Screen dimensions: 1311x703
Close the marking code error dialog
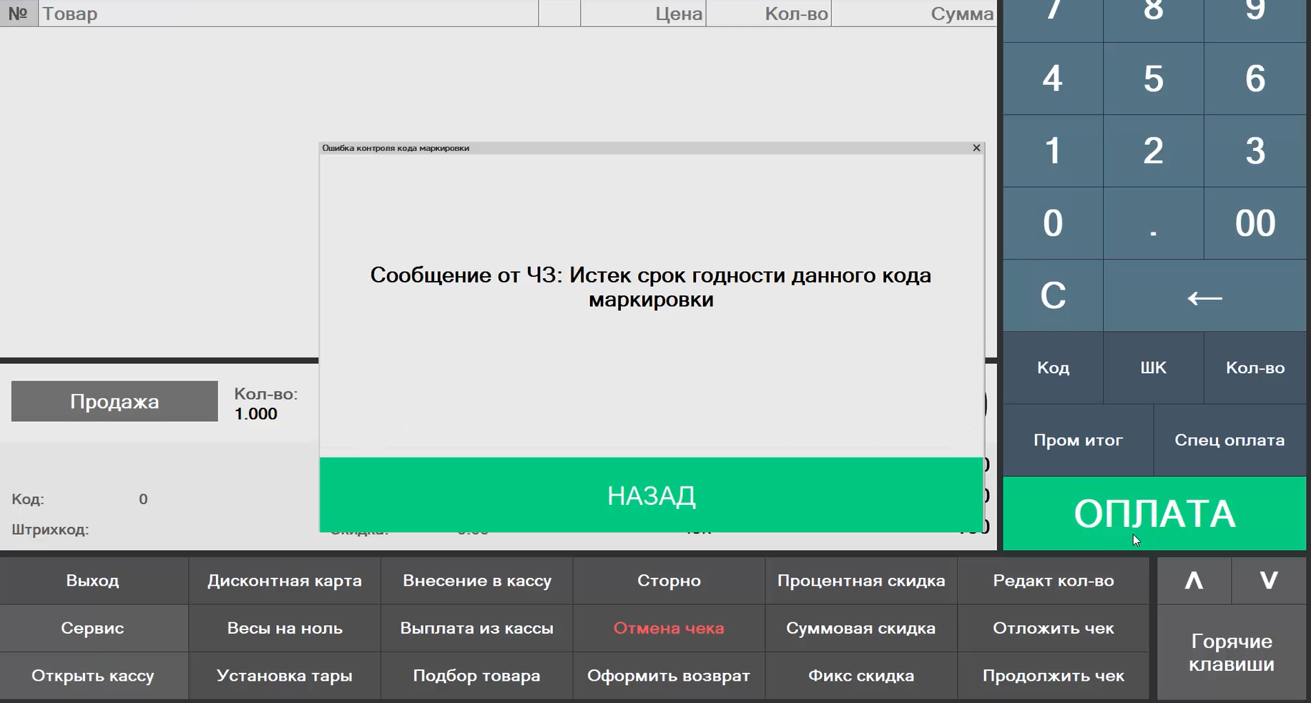(x=976, y=148)
